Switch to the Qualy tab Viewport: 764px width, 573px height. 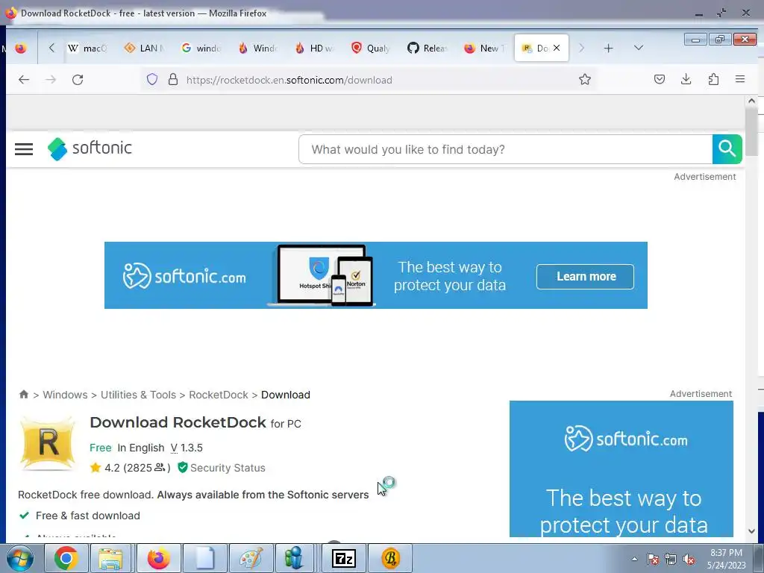pos(371,48)
